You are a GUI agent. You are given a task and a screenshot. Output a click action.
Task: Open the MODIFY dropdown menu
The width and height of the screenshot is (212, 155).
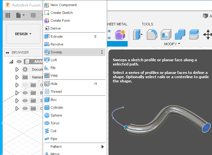(172, 44)
